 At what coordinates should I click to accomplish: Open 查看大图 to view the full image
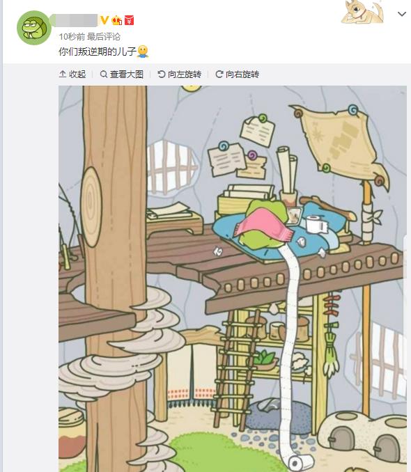(122, 74)
